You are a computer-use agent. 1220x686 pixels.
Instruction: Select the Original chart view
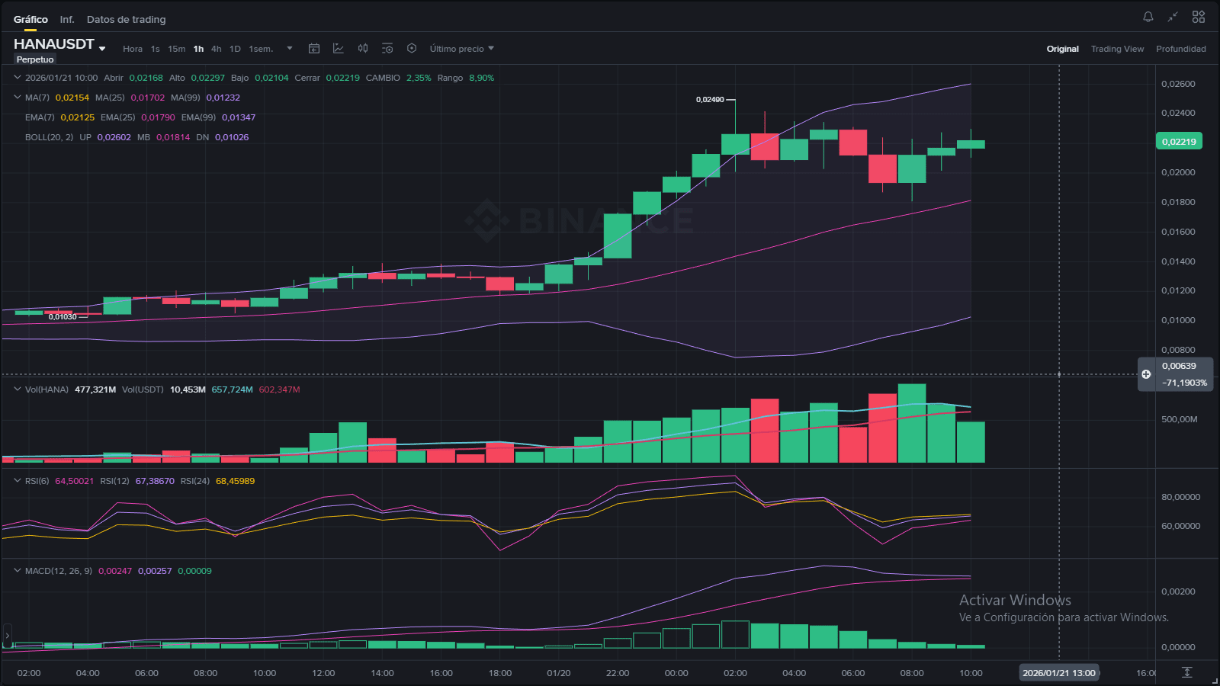(1062, 49)
